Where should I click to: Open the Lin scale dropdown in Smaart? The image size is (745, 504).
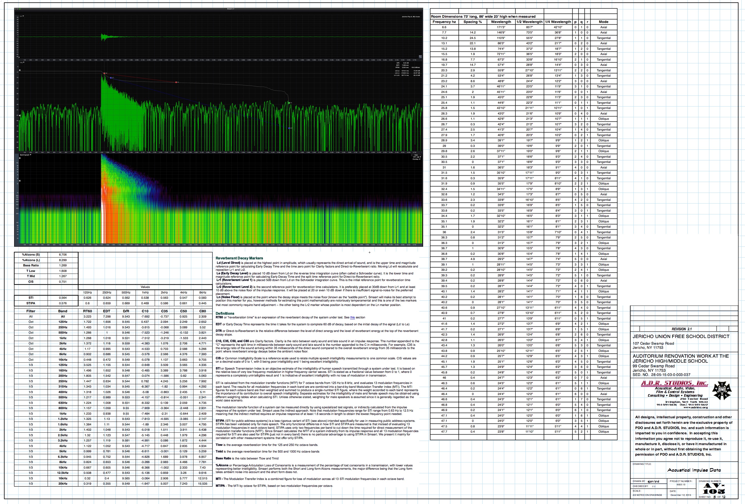(x=22, y=16)
